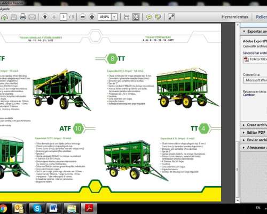This screenshot has height=214, width=267.
Task: Open the Herramientas tab
Action: [234, 17]
